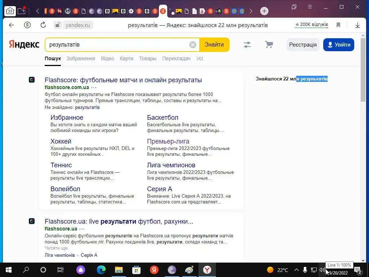Open the notification center with 2 alerts

[x=358, y=270]
